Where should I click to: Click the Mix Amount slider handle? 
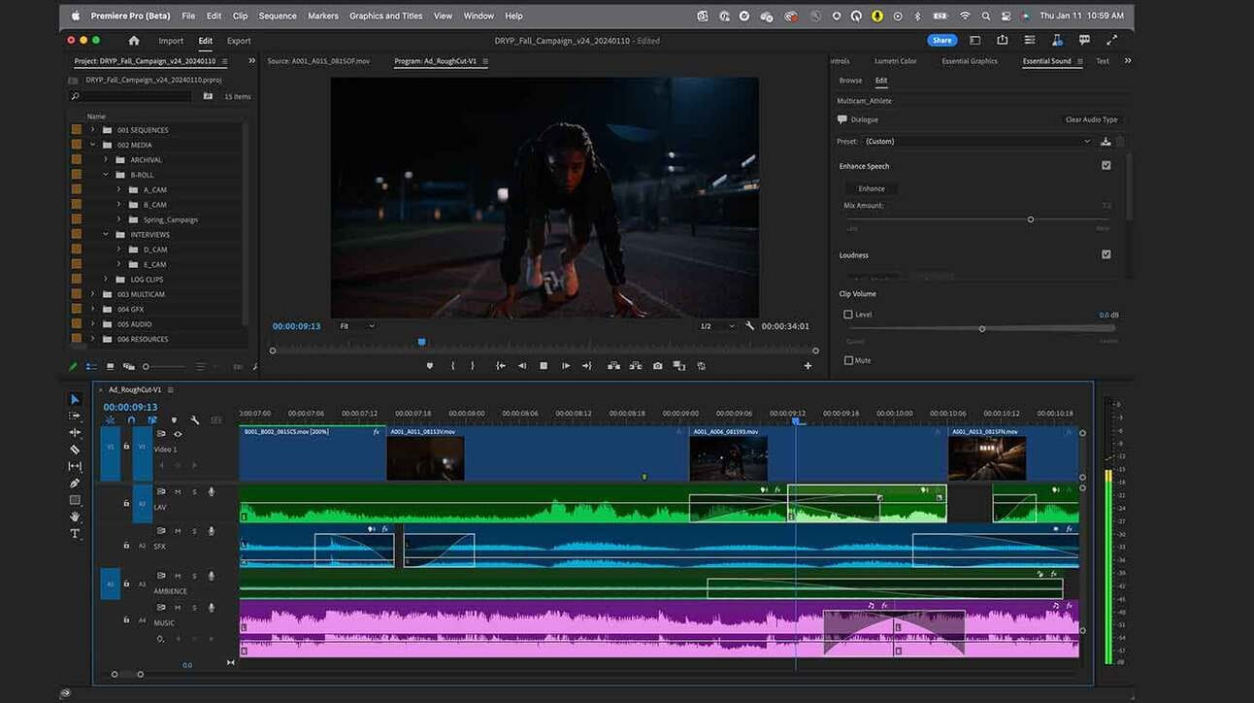1031,219
